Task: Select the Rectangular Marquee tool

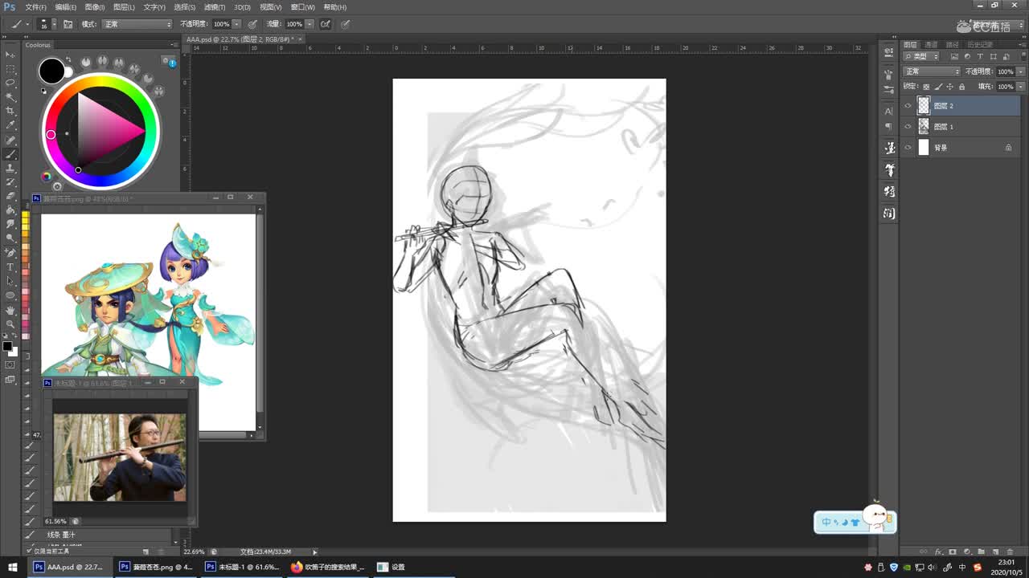Action: tap(10, 69)
